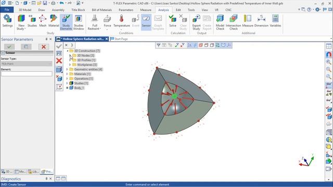Expand the Operations folder

point(67,78)
